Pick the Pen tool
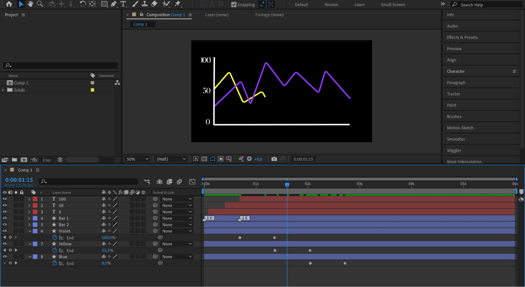The width and height of the screenshot is (525, 287). [x=113, y=4]
